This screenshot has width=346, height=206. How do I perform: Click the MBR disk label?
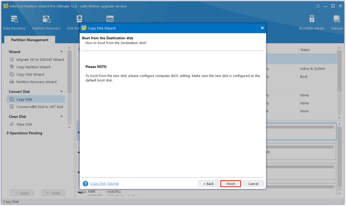coord(92,192)
